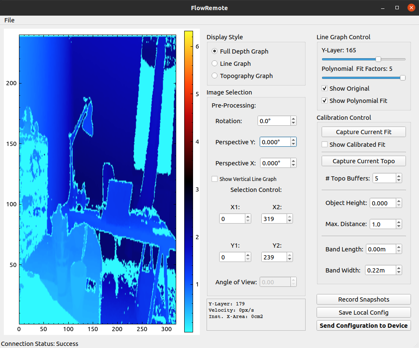Click the Max. Distance value field
The width and height of the screenshot is (419, 348).
383,224
